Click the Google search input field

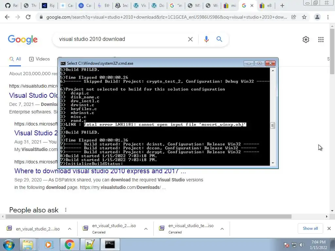point(122,39)
